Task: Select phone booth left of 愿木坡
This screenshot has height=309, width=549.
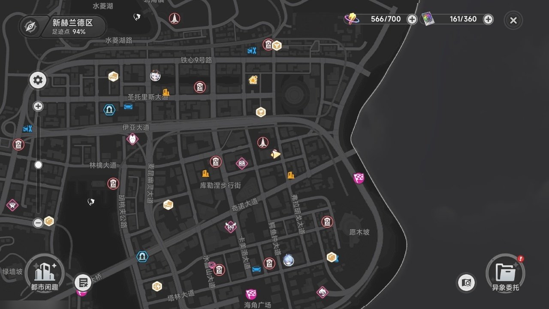Action: (327, 222)
